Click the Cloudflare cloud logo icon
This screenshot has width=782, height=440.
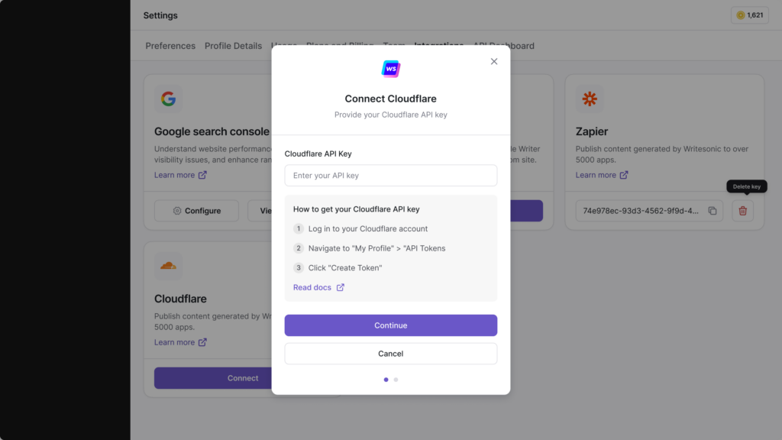click(x=168, y=267)
